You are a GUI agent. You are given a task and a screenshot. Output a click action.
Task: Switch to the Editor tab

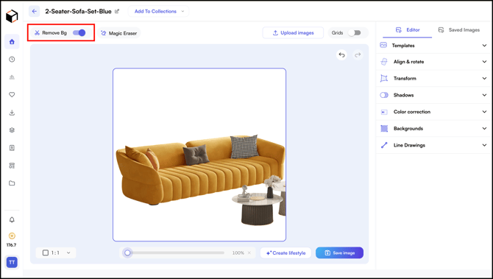click(x=408, y=30)
